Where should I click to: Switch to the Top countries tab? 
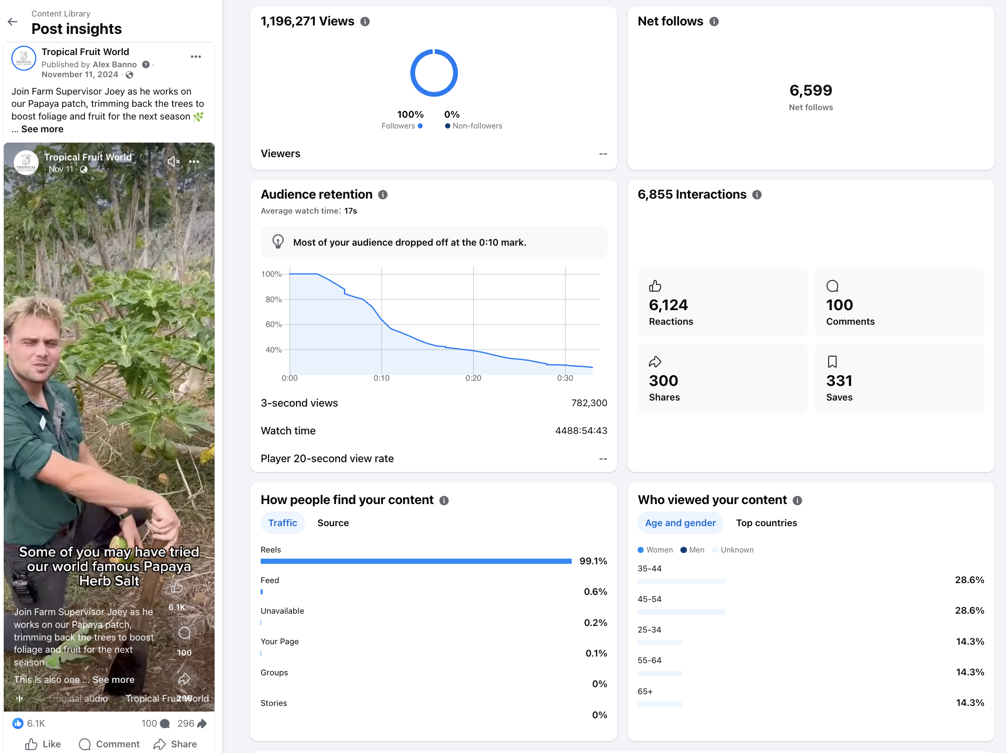766,523
